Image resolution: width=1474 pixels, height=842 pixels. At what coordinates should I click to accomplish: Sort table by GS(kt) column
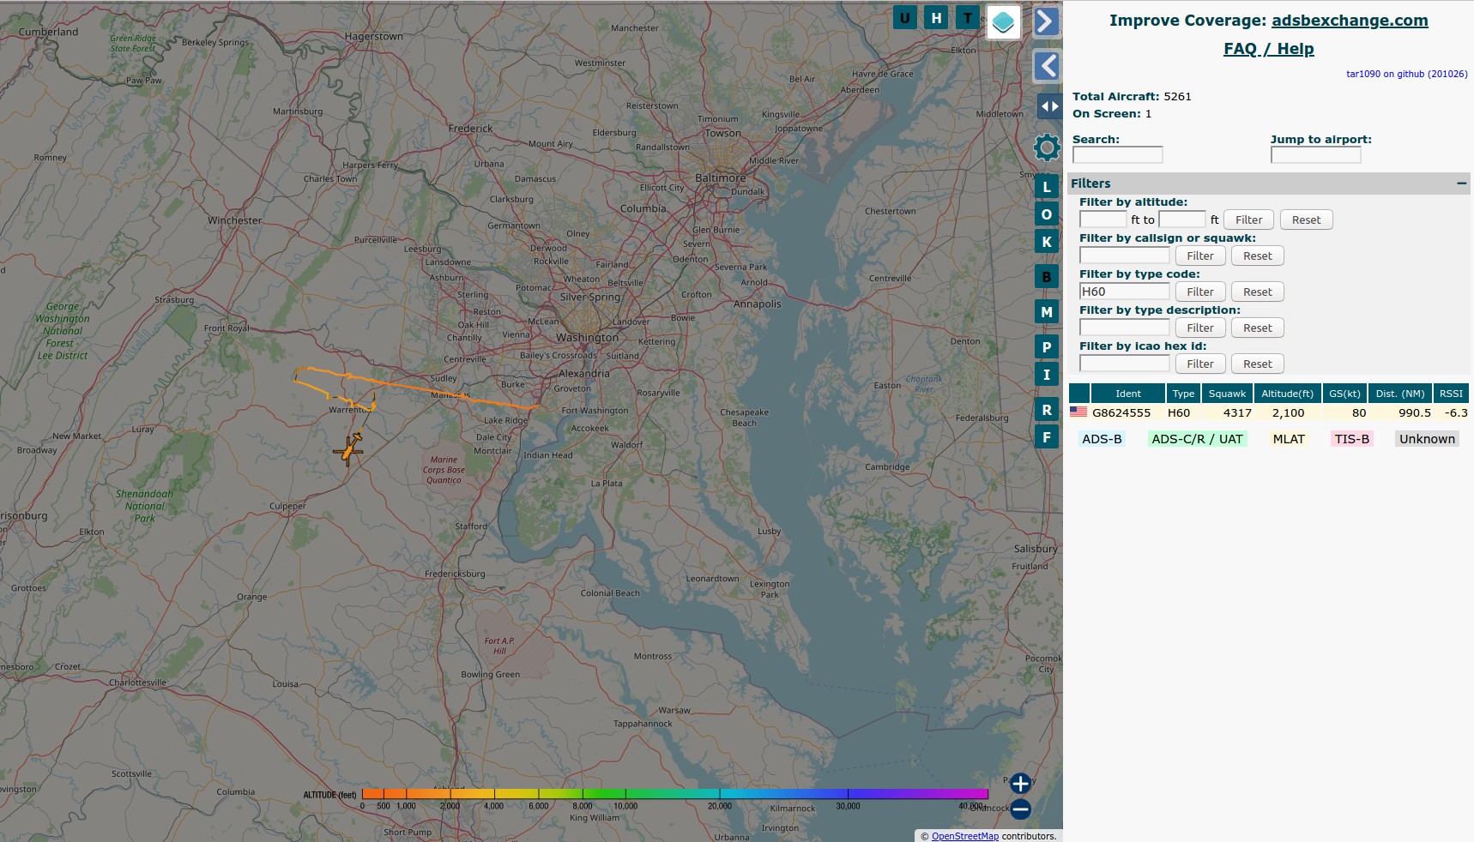pos(1344,394)
